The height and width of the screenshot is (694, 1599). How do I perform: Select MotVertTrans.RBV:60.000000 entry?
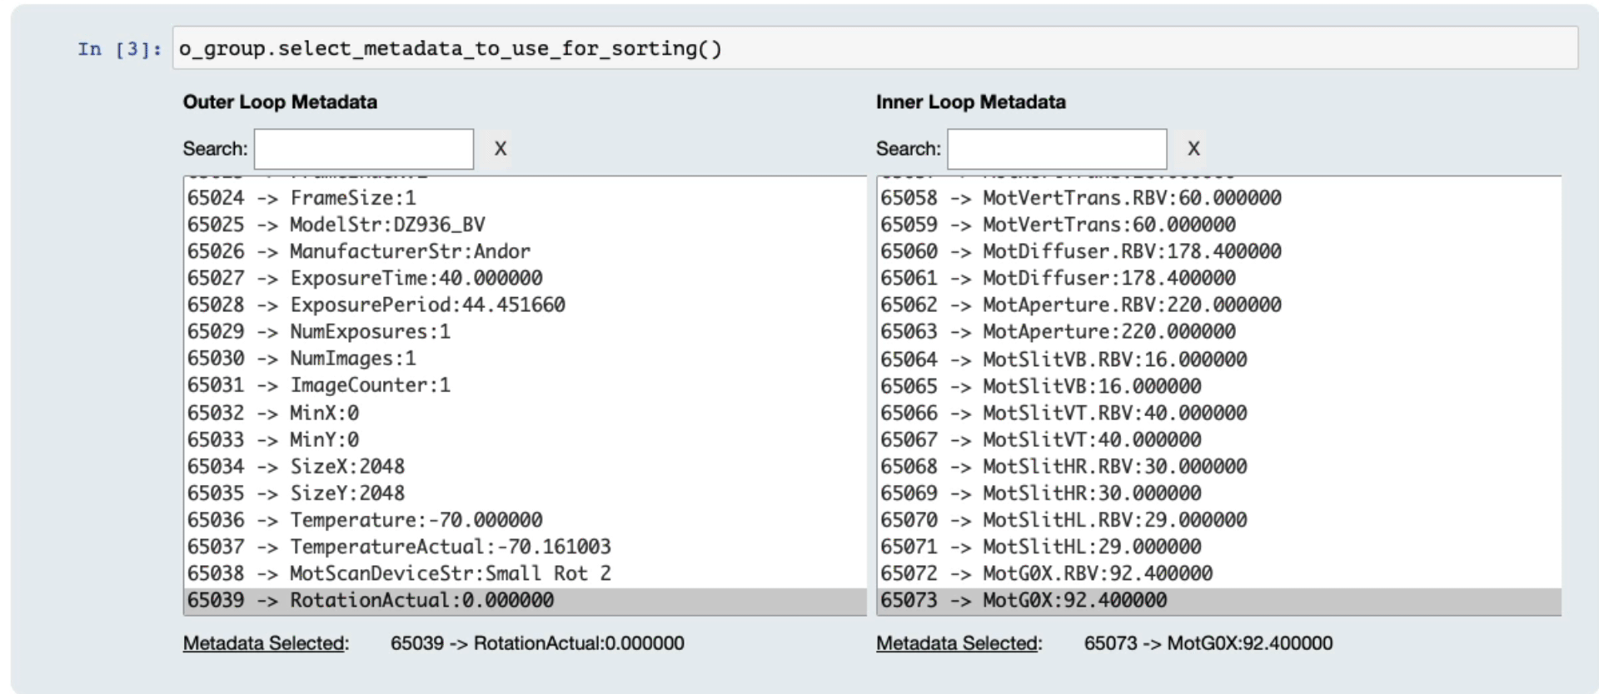(x=1131, y=198)
